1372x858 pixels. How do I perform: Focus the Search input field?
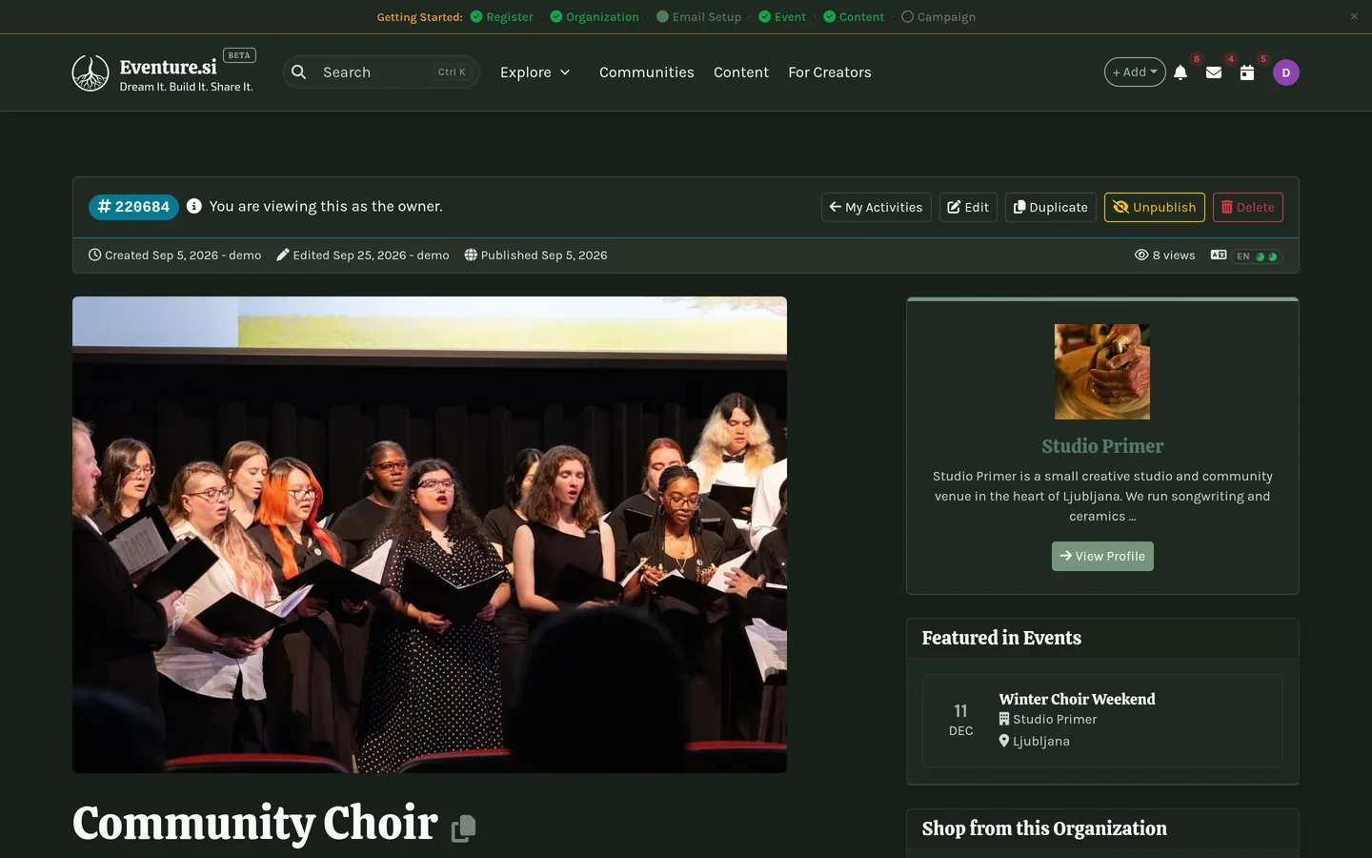point(381,72)
